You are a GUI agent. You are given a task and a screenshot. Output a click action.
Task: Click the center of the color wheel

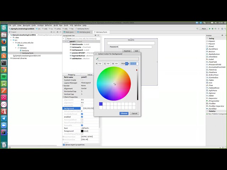coord(114,84)
